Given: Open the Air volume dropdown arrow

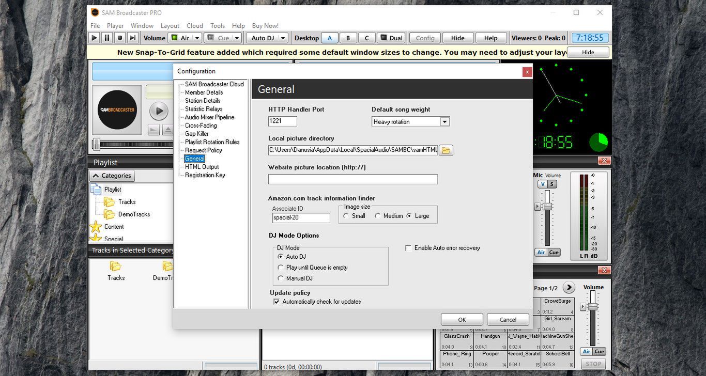Looking at the screenshot, I should [x=197, y=38].
